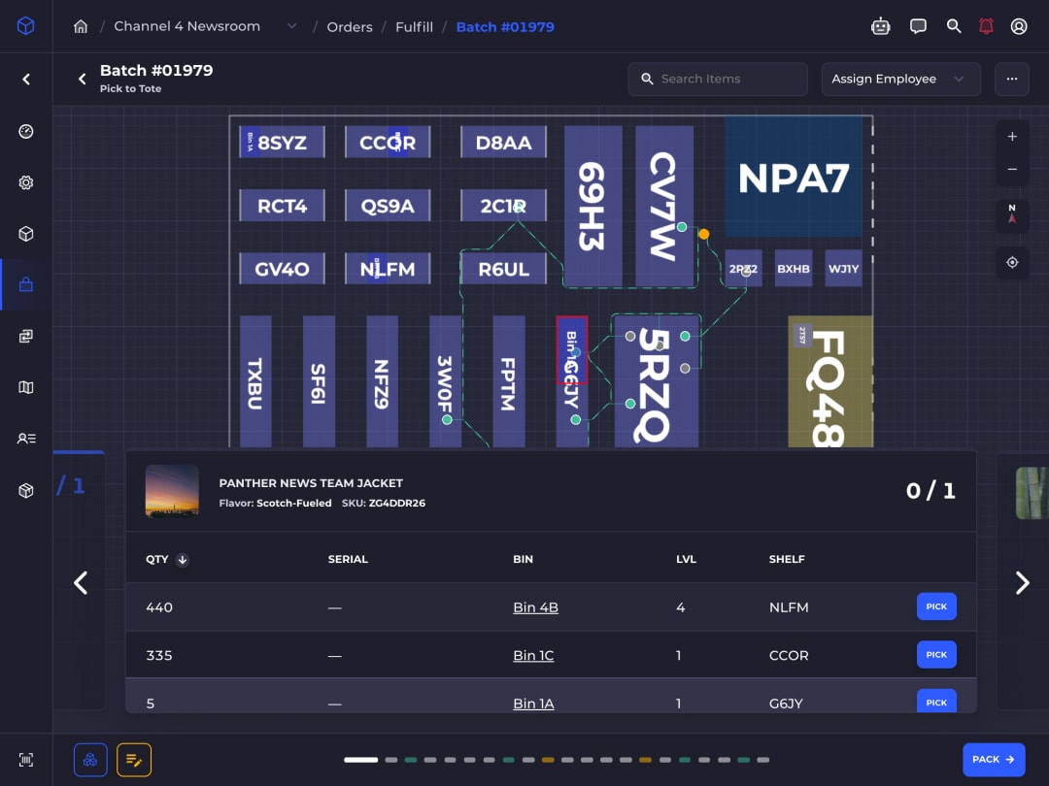Click the PACK button
This screenshot has height=786, width=1049.
click(x=994, y=760)
